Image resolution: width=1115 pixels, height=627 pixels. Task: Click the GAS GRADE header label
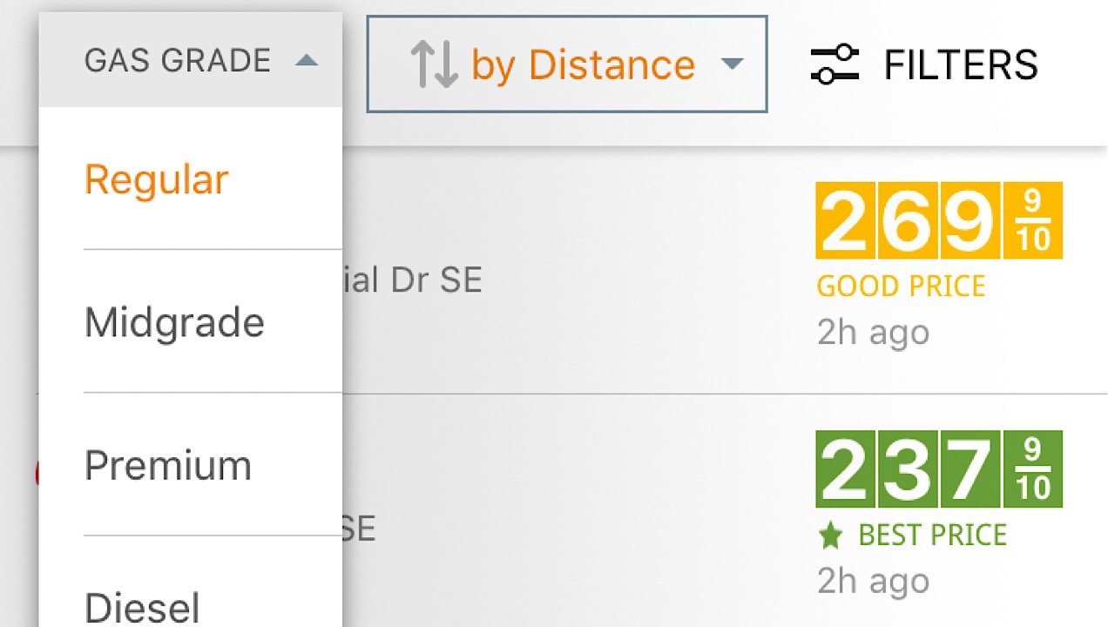point(178,61)
